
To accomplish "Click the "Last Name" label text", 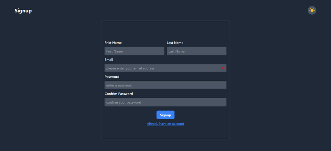I will 175,43.
